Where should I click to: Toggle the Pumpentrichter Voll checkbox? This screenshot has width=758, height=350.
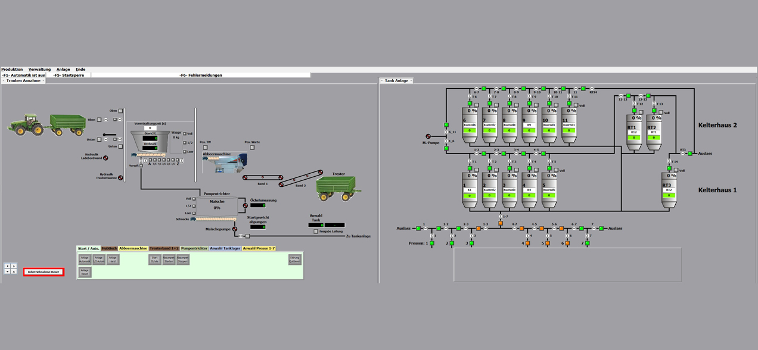(194, 199)
